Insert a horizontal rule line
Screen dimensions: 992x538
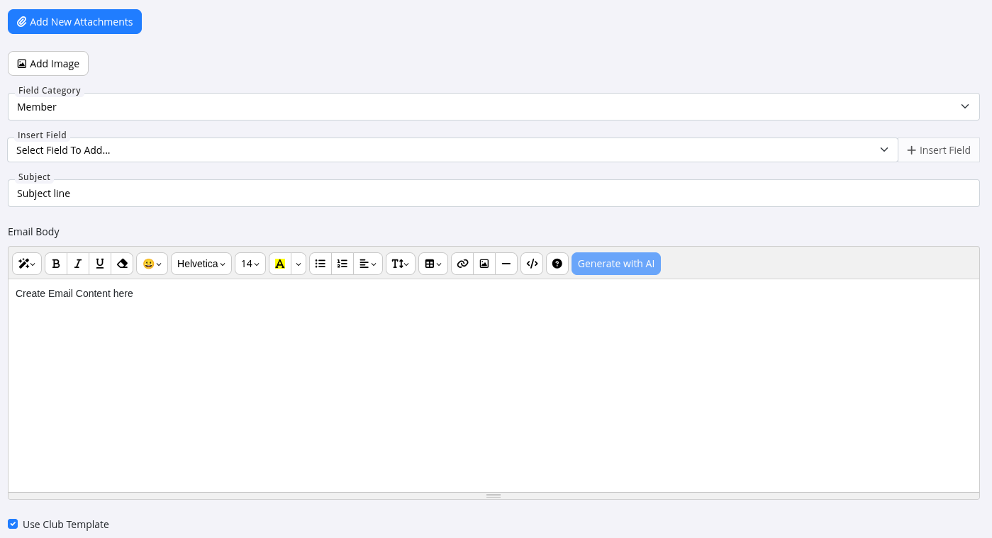(506, 264)
